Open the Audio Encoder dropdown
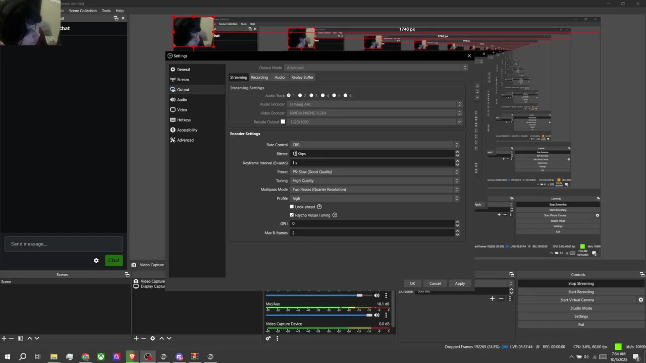This screenshot has height=363, width=646. pyautogui.click(x=375, y=104)
